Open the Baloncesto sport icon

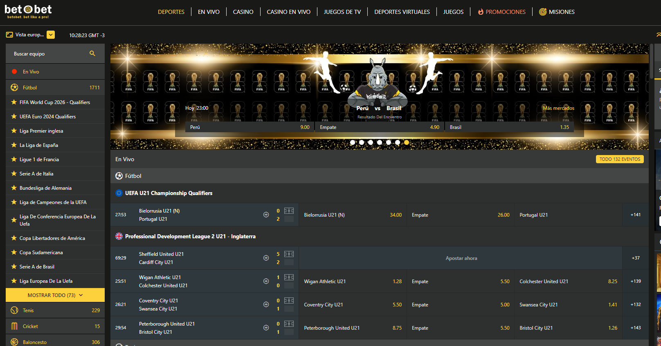coord(14,342)
